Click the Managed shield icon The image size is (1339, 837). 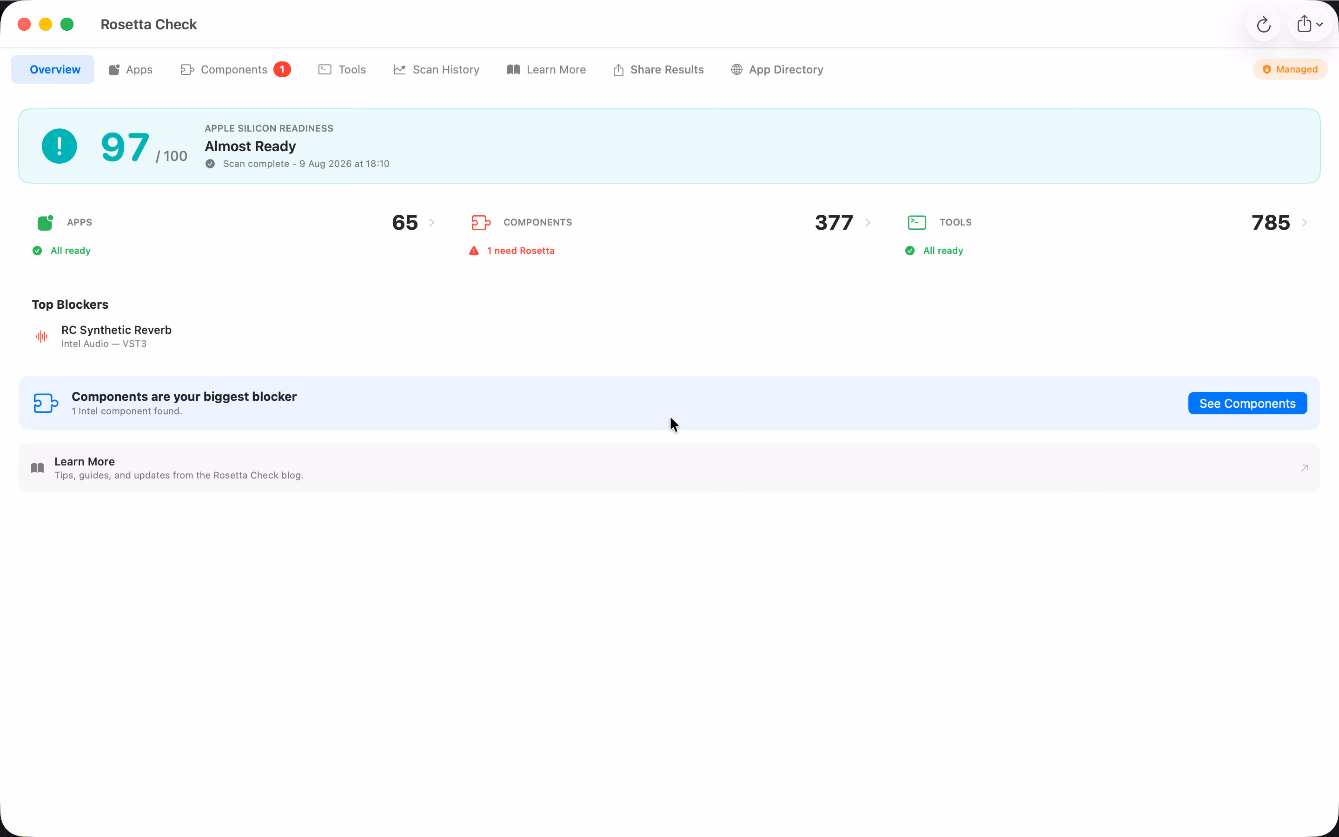pos(1267,69)
